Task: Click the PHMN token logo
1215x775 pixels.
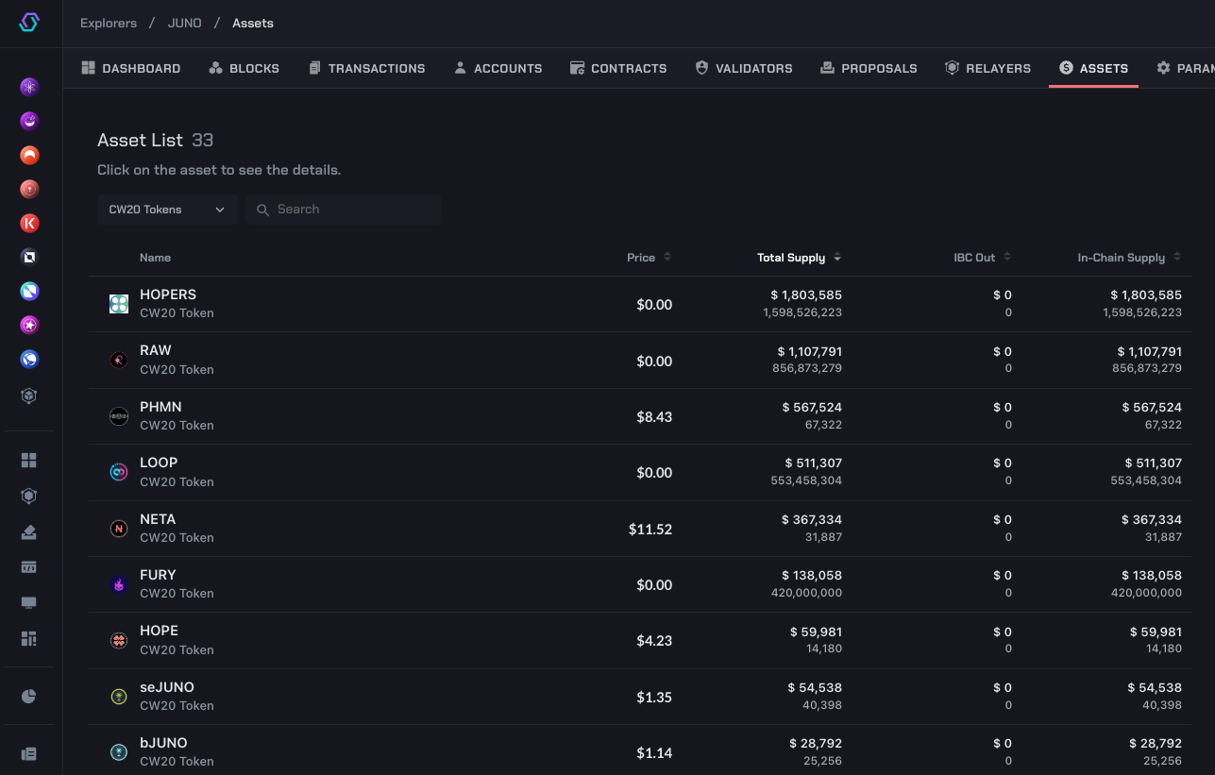Action: coord(119,416)
